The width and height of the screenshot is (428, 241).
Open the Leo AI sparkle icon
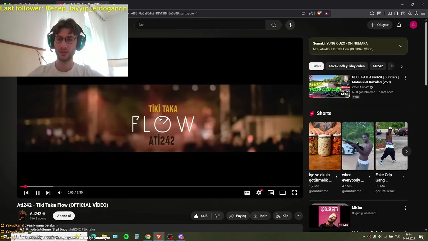point(410,13)
